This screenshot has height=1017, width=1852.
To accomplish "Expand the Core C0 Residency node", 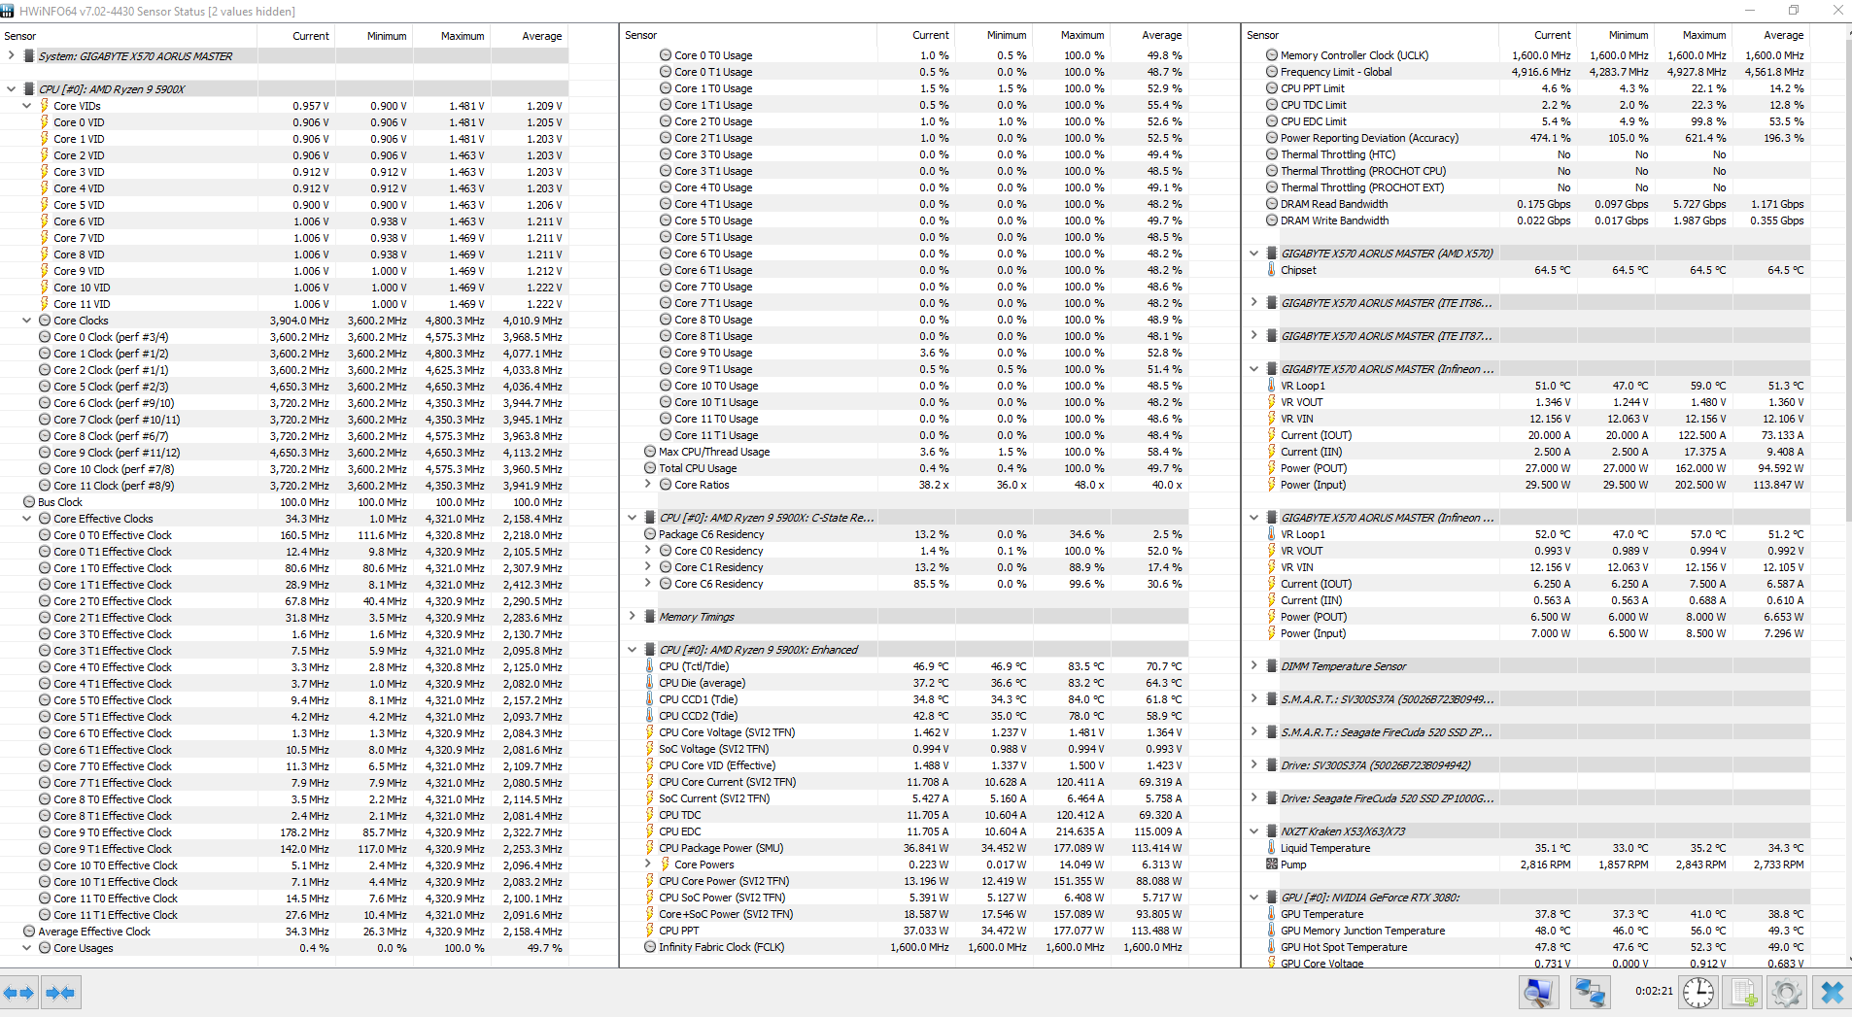I will tap(647, 551).
